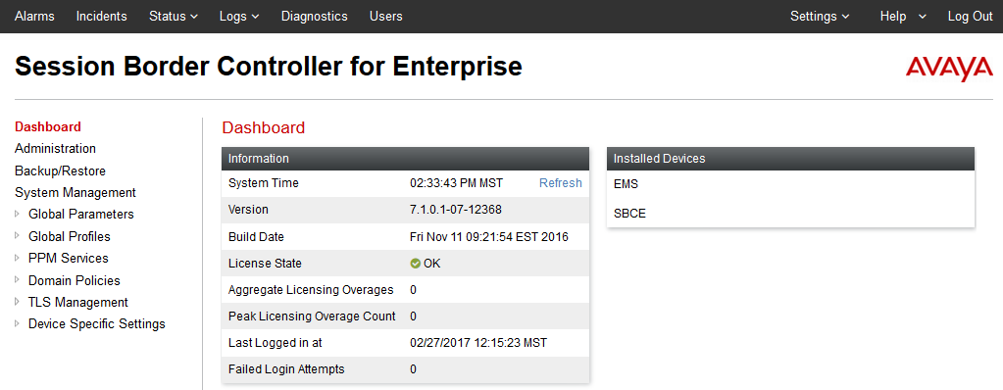Open the Logs dropdown menu
The height and width of the screenshot is (390, 1003).
point(238,17)
